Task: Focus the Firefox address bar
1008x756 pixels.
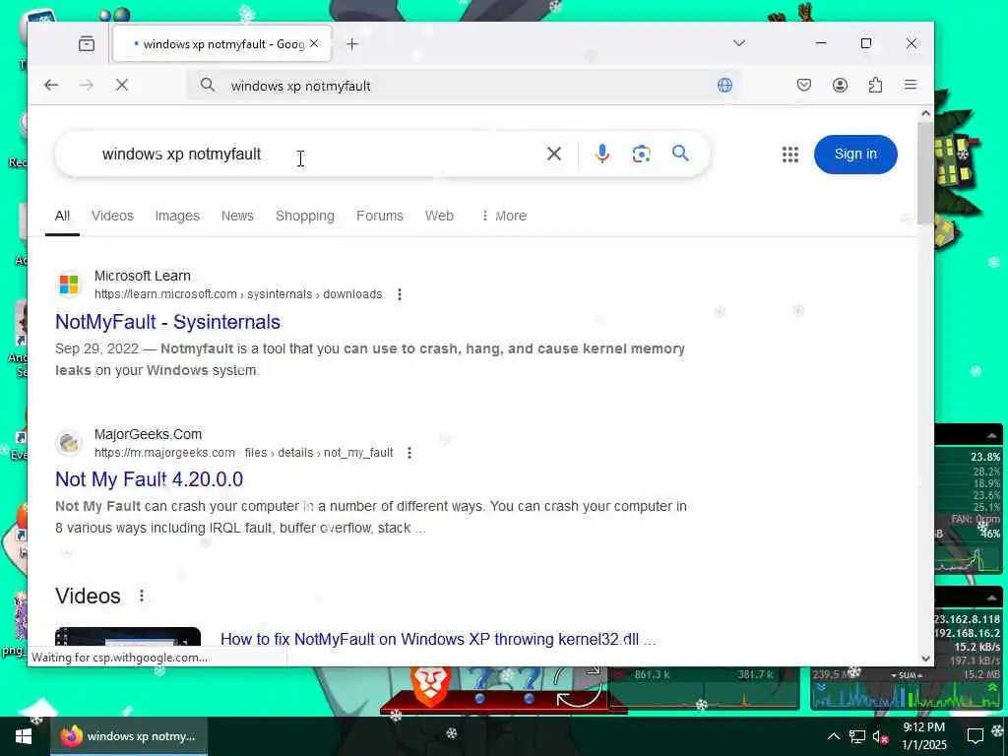Action: [463, 86]
